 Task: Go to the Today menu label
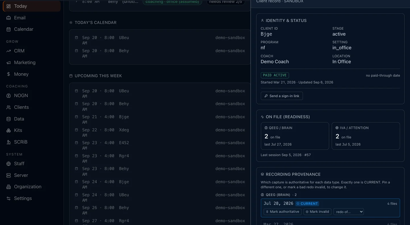pos(20,6)
